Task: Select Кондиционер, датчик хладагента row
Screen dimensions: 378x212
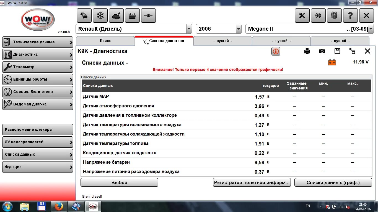Action: pos(226,153)
